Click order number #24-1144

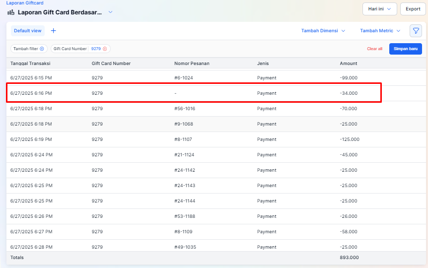(x=185, y=201)
